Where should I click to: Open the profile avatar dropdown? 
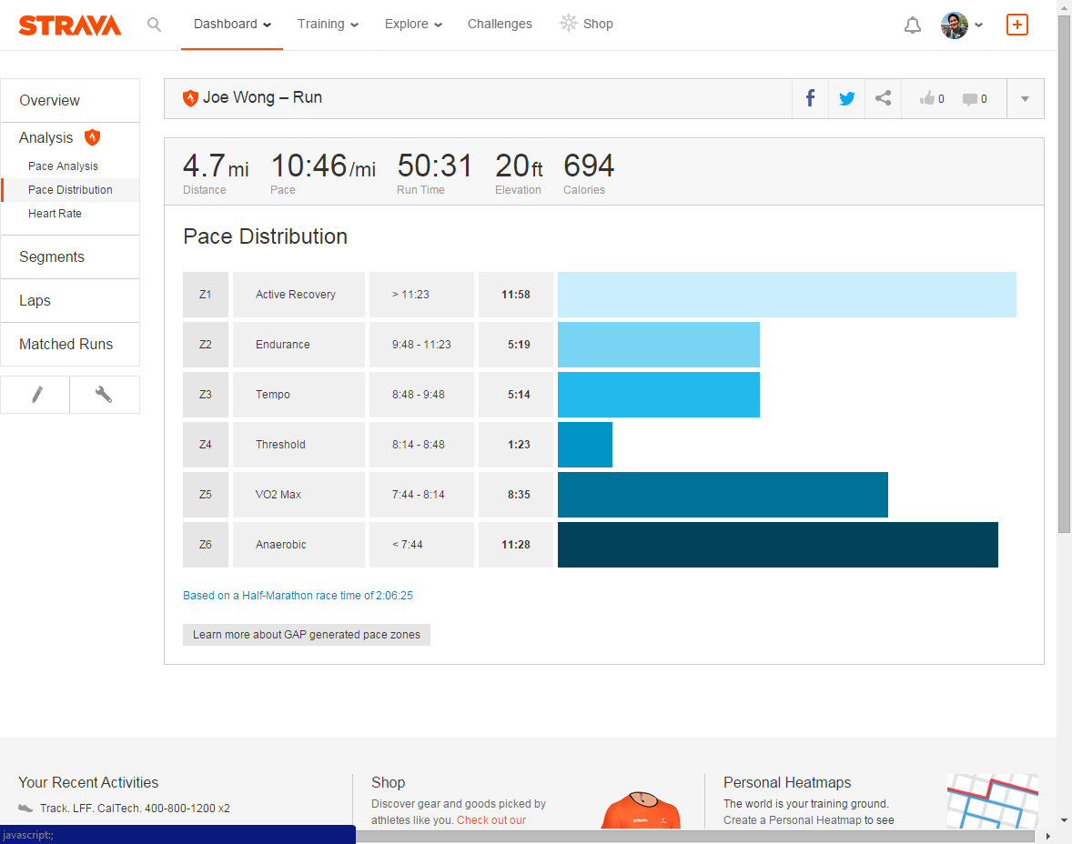pyautogui.click(x=961, y=25)
